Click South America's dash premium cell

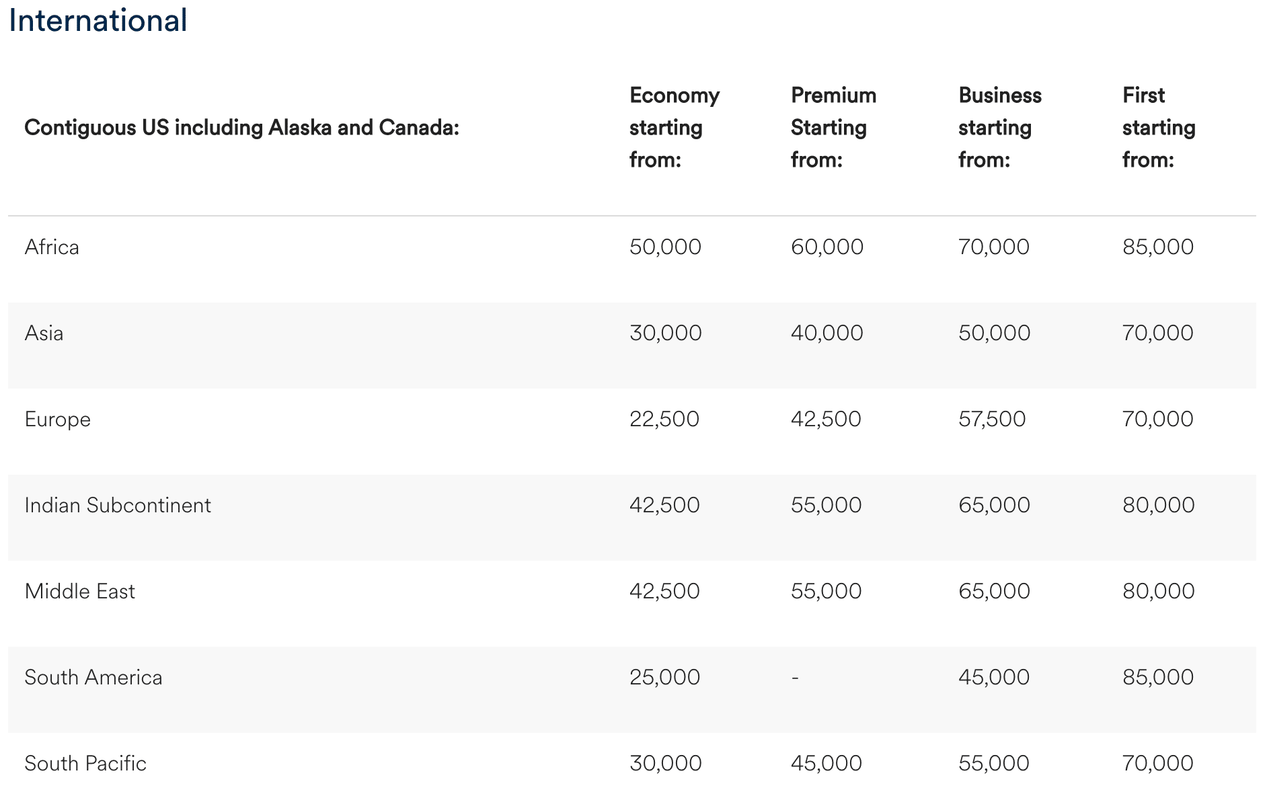click(x=795, y=678)
